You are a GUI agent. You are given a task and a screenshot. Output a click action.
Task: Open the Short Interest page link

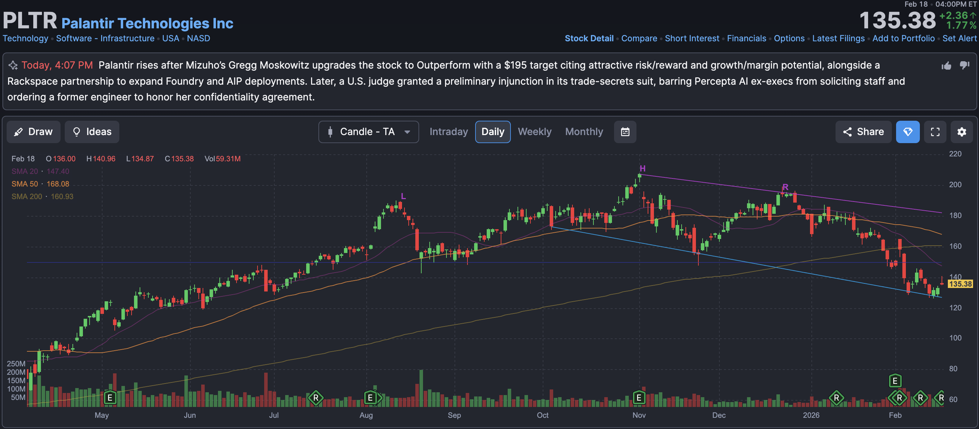click(692, 38)
